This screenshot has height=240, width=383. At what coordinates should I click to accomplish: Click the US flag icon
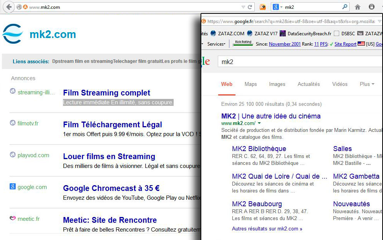(x=361, y=44)
